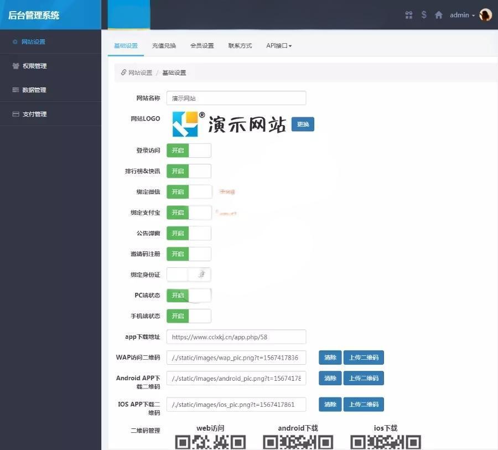Click the home icon in the top bar
The height and width of the screenshot is (450, 498).
point(439,15)
